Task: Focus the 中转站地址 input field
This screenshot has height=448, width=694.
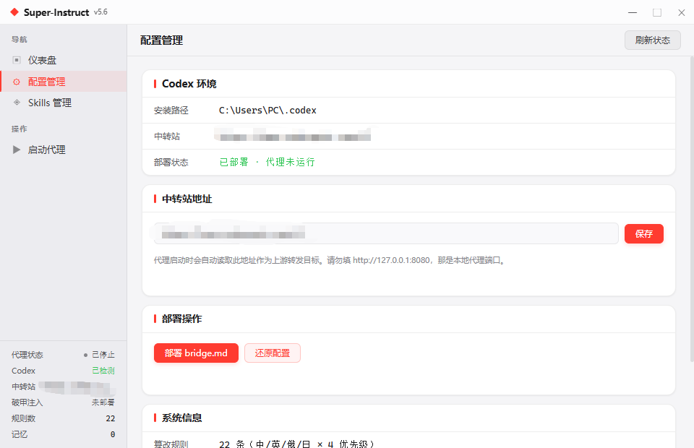Action: pyautogui.click(x=386, y=233)
